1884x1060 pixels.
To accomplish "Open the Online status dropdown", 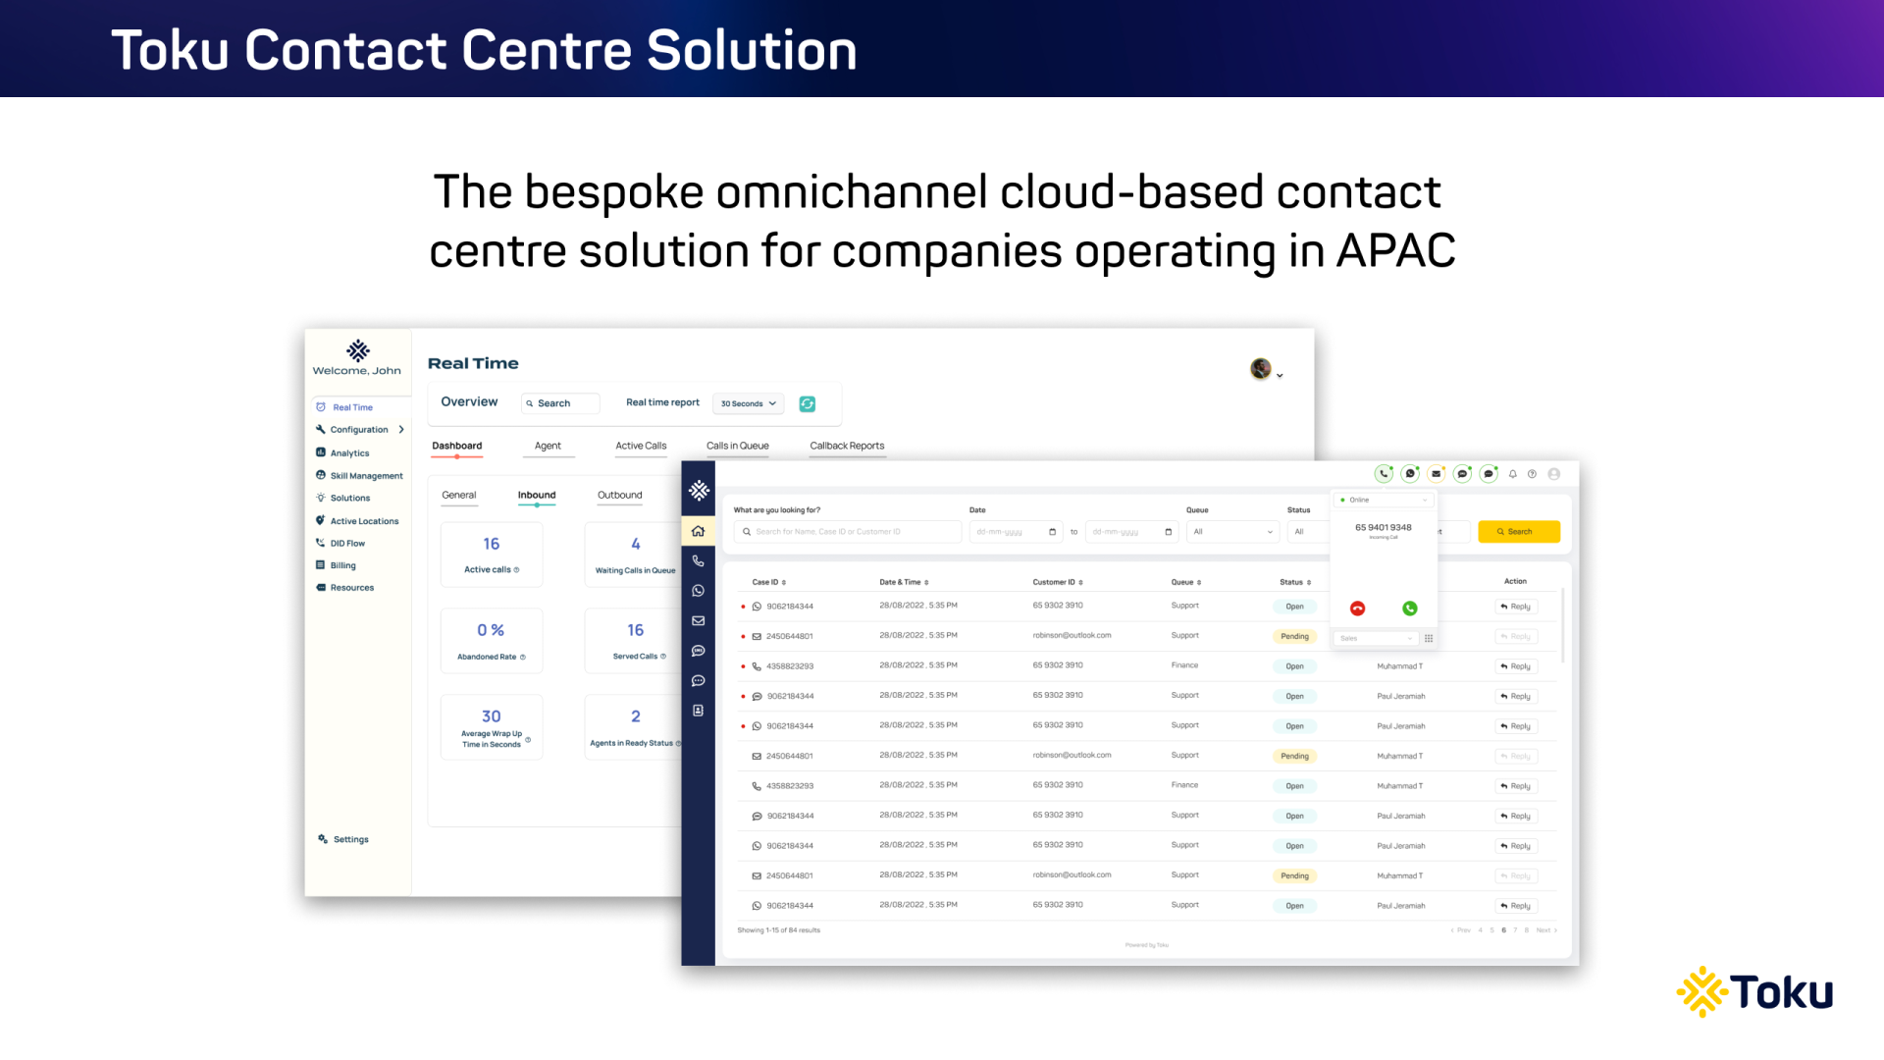I will (x=1384, y=500).
